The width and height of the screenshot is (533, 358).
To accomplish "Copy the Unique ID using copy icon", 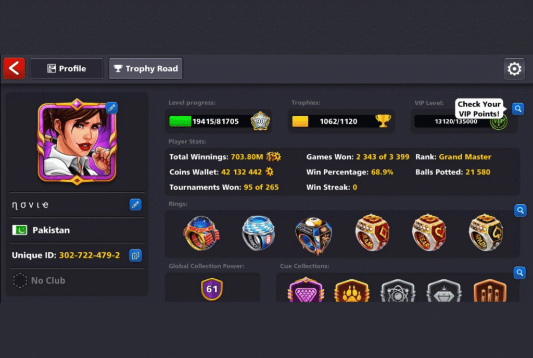I will [x=135, y=255].
